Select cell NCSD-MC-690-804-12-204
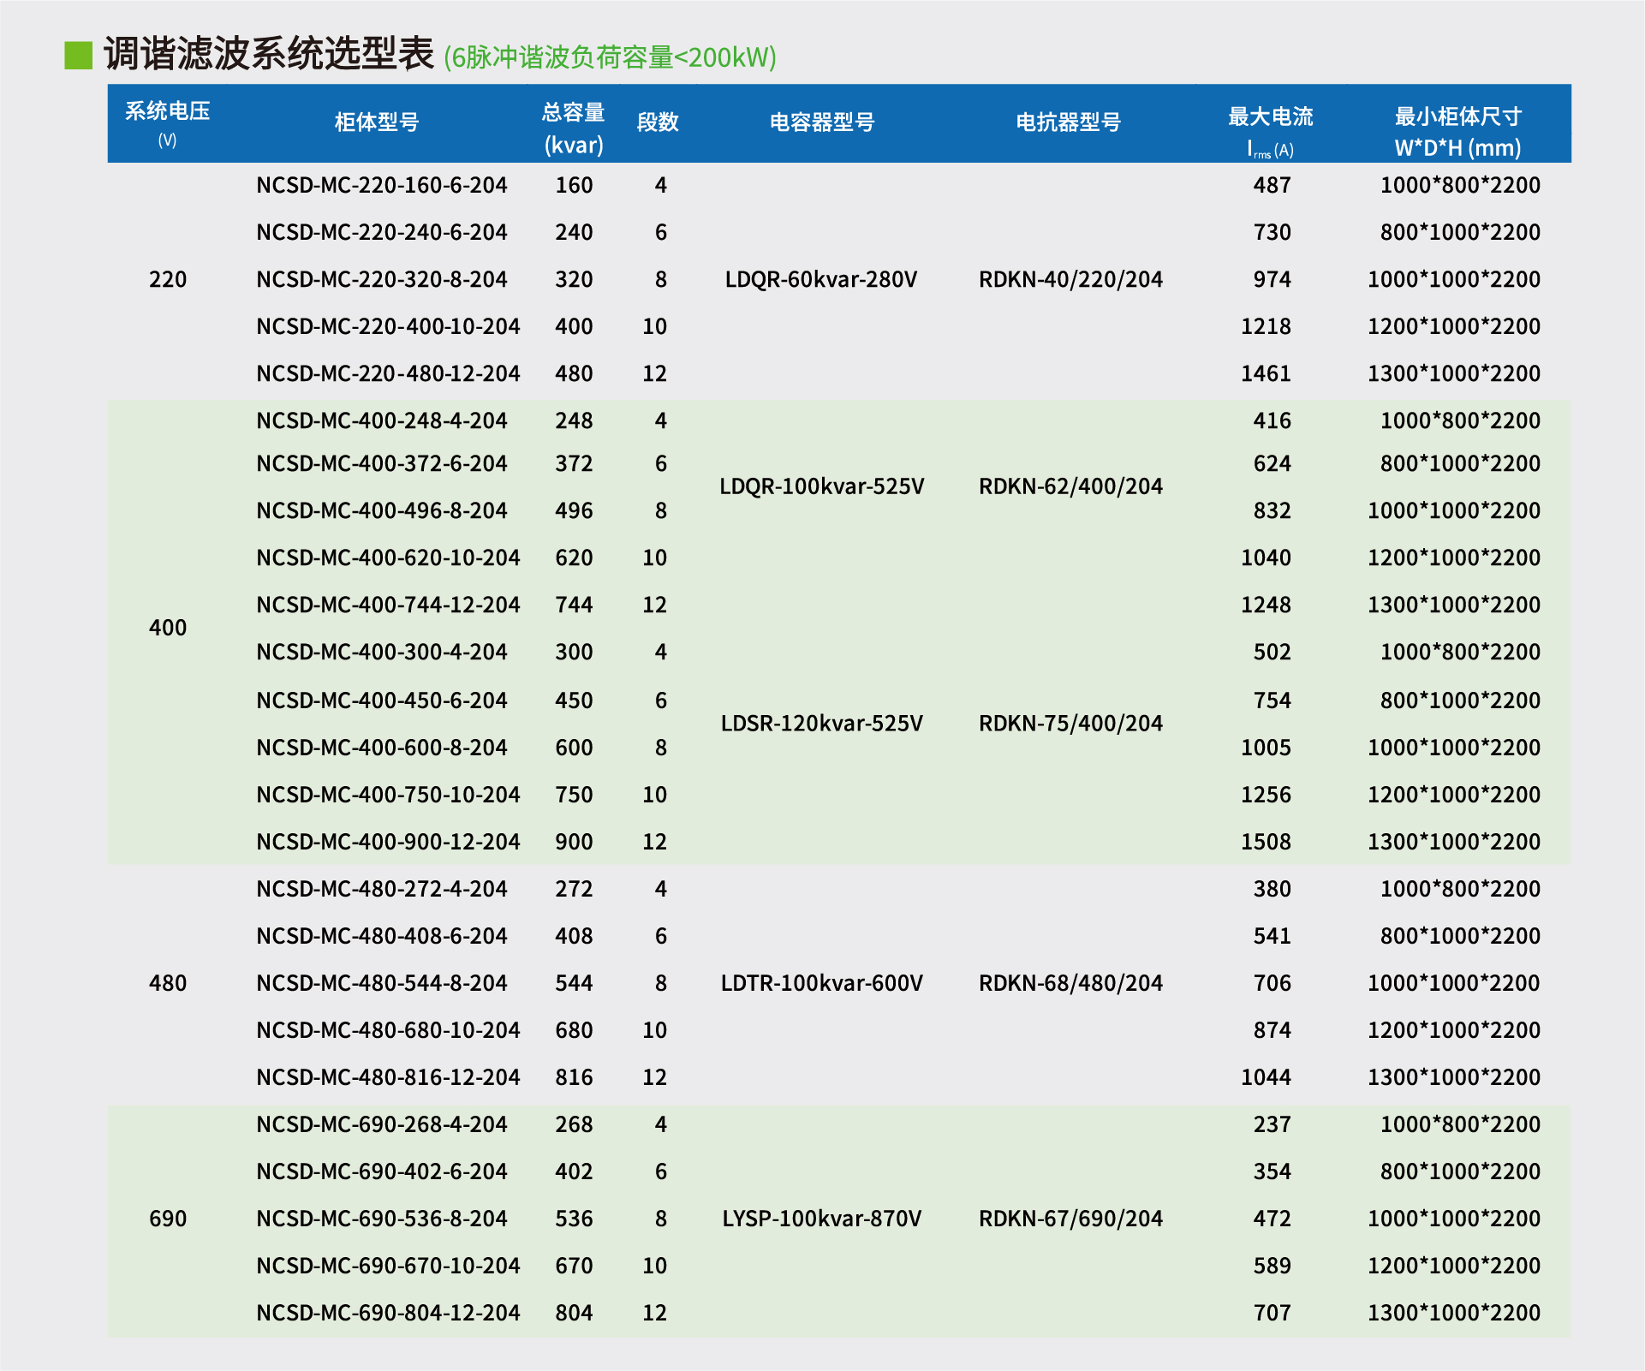 pos(388,1313)
